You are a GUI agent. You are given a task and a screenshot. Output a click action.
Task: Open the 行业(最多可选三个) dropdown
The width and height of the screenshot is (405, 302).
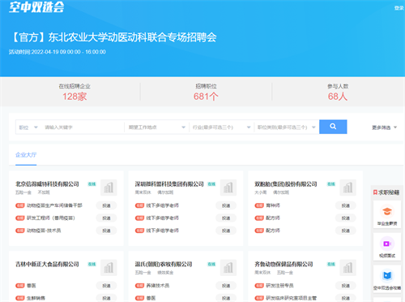(x=221, y=127)
